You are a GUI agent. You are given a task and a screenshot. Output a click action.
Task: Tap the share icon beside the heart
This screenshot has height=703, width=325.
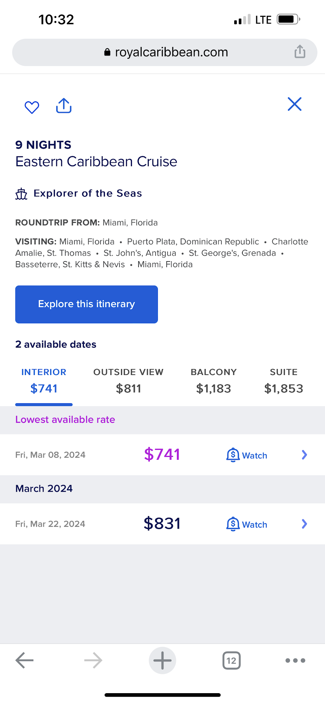64,106
